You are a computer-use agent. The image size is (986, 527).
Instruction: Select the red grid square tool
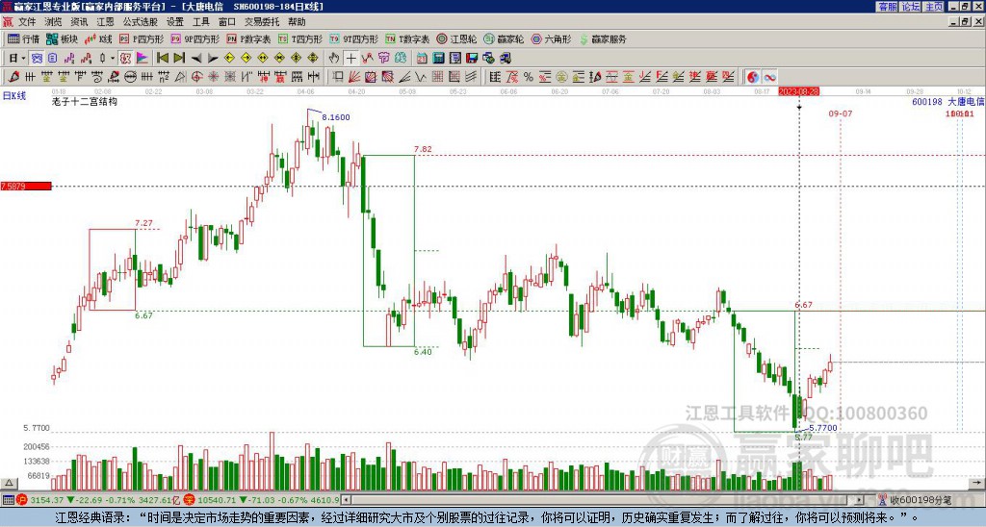pos(438,77)
